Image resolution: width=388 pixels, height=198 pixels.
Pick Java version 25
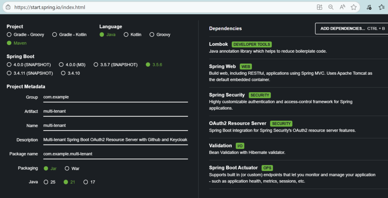tap(50, 182)
